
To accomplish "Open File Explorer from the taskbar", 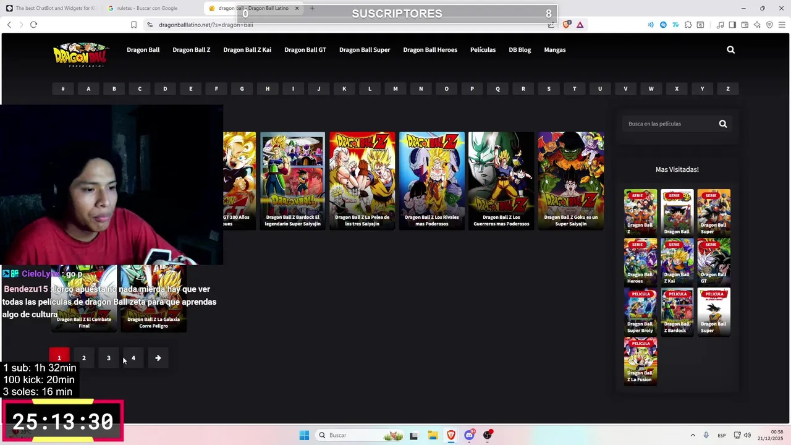I will (x=433, y=435).
